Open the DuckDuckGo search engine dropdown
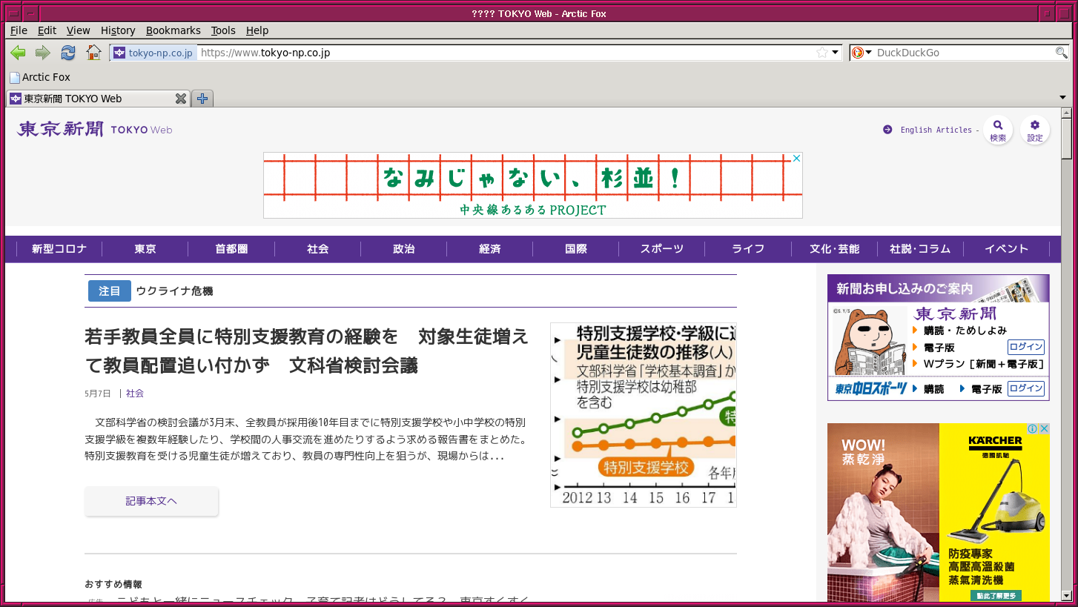This screenshot has height=607, width=1078. (x=862, y=53)
